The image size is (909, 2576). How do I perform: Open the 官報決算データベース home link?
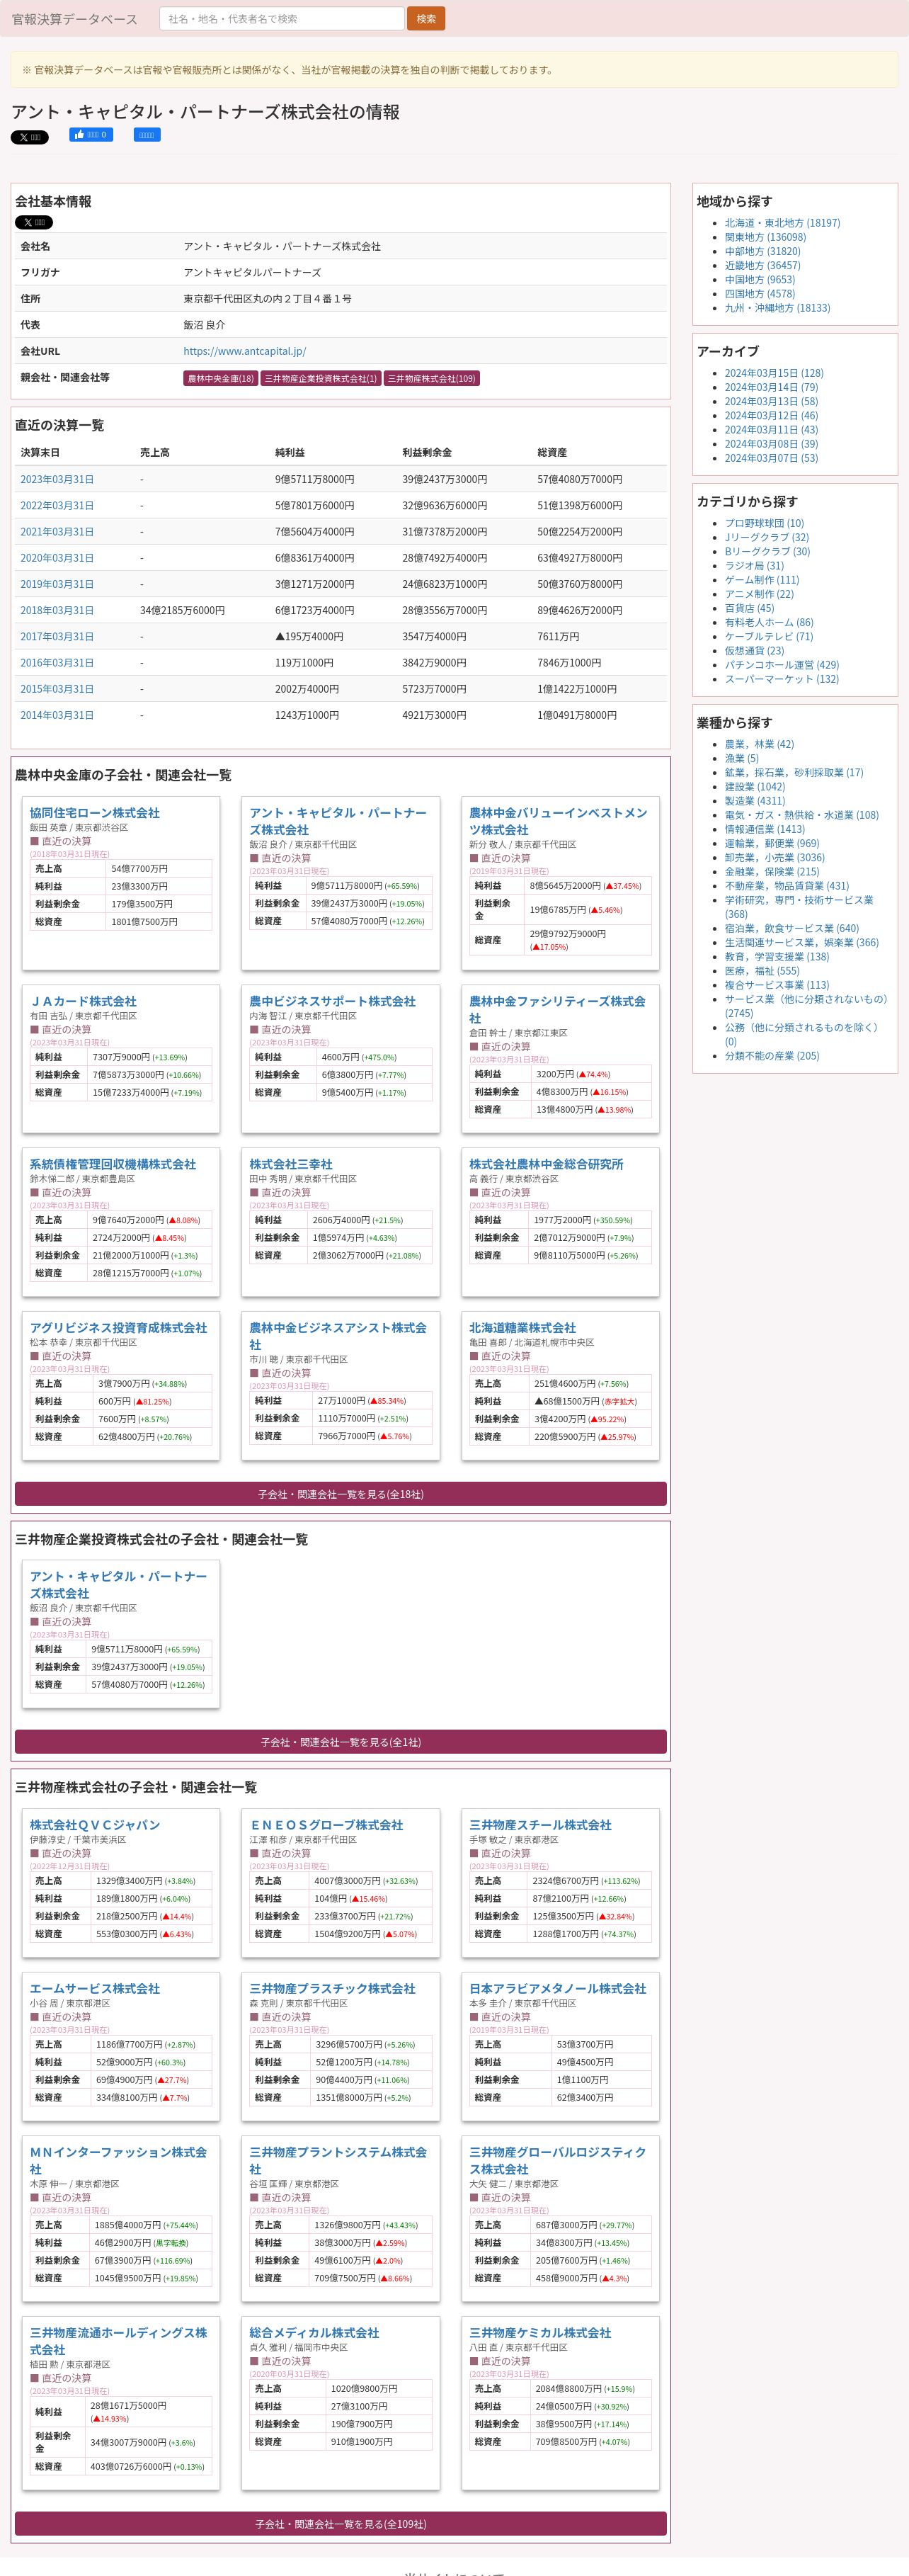tap(74, 19)
